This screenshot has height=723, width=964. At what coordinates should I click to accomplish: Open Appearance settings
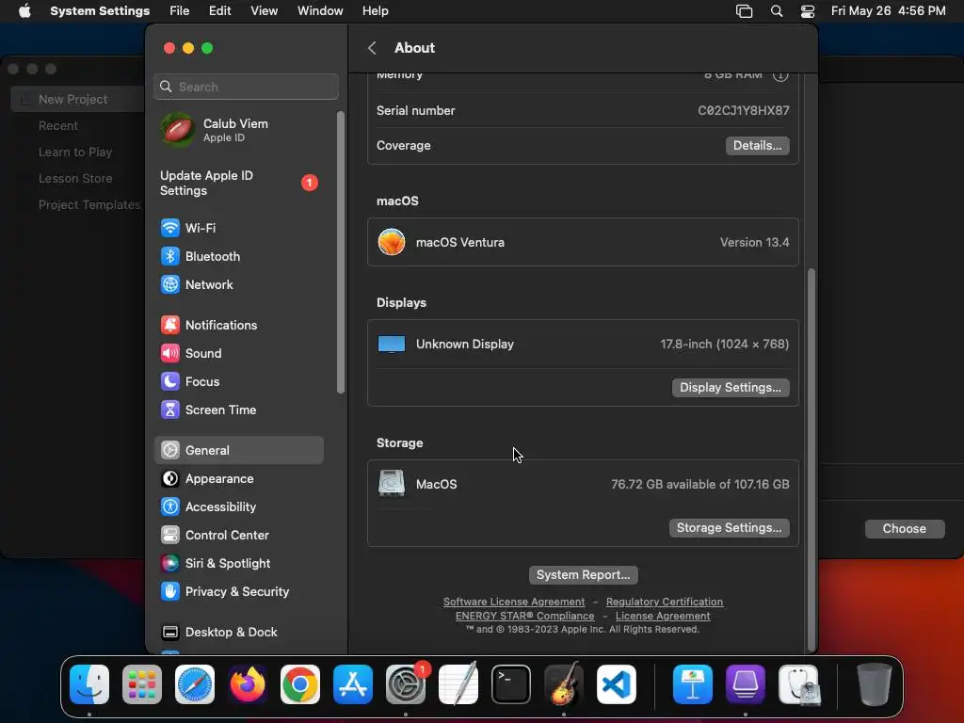(x=238, y=479)
